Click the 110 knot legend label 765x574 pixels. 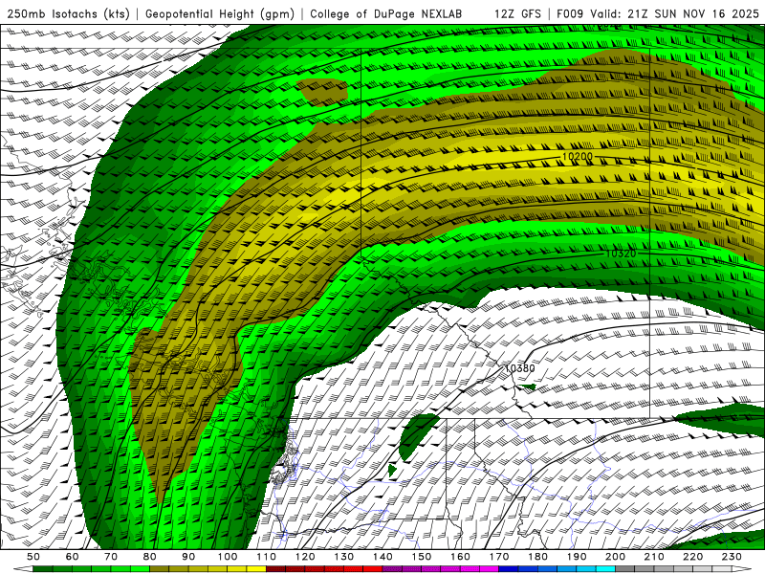point(267,557)
